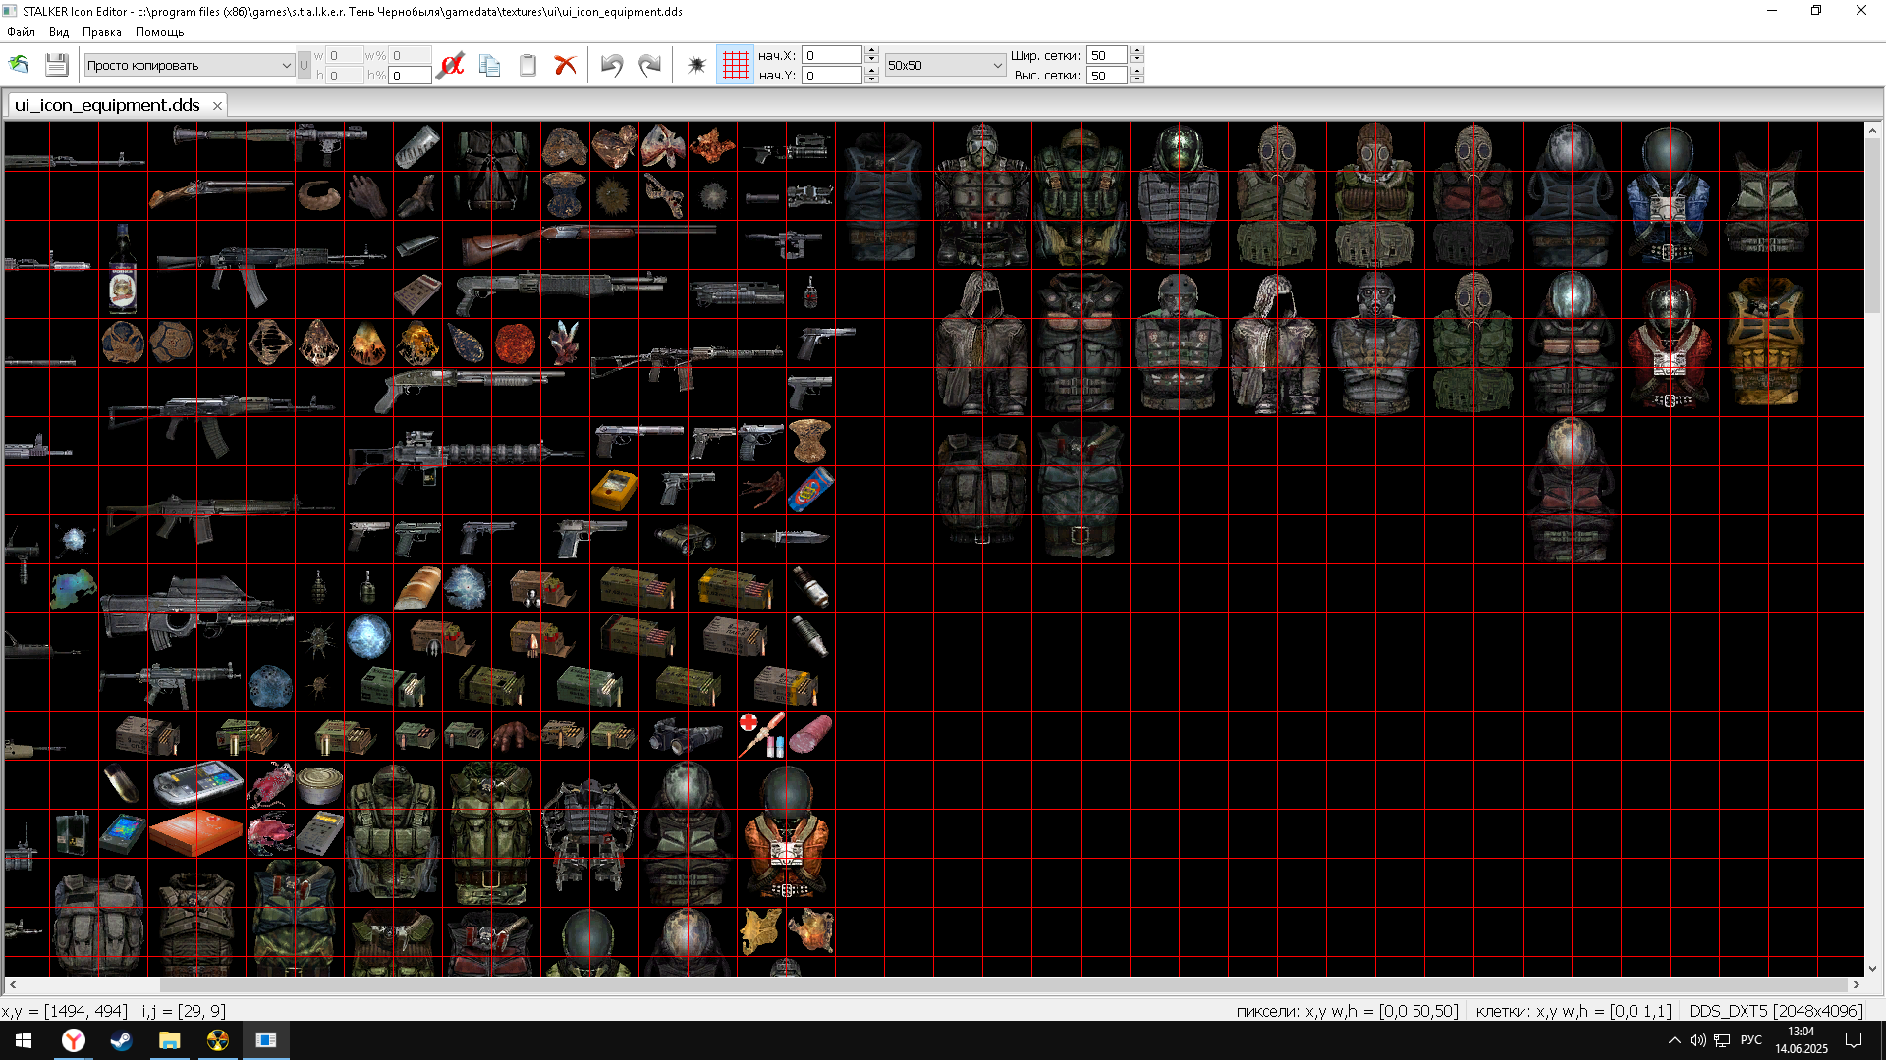Click the black splat icon
This screenshot has height=1060, width=1886.
[x=696, y=65]
